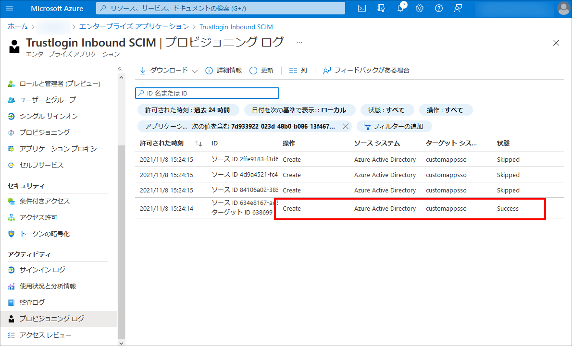This screenshot has width=572, height=346.
Task: Click the アクセス レビュー icon
Action: [x=12, y=335]
